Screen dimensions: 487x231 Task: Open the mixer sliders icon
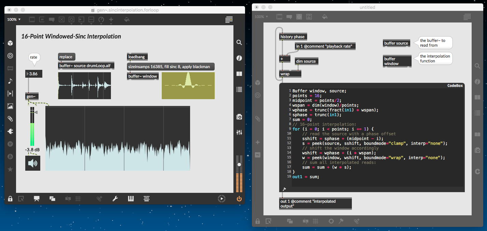point(239,132)
